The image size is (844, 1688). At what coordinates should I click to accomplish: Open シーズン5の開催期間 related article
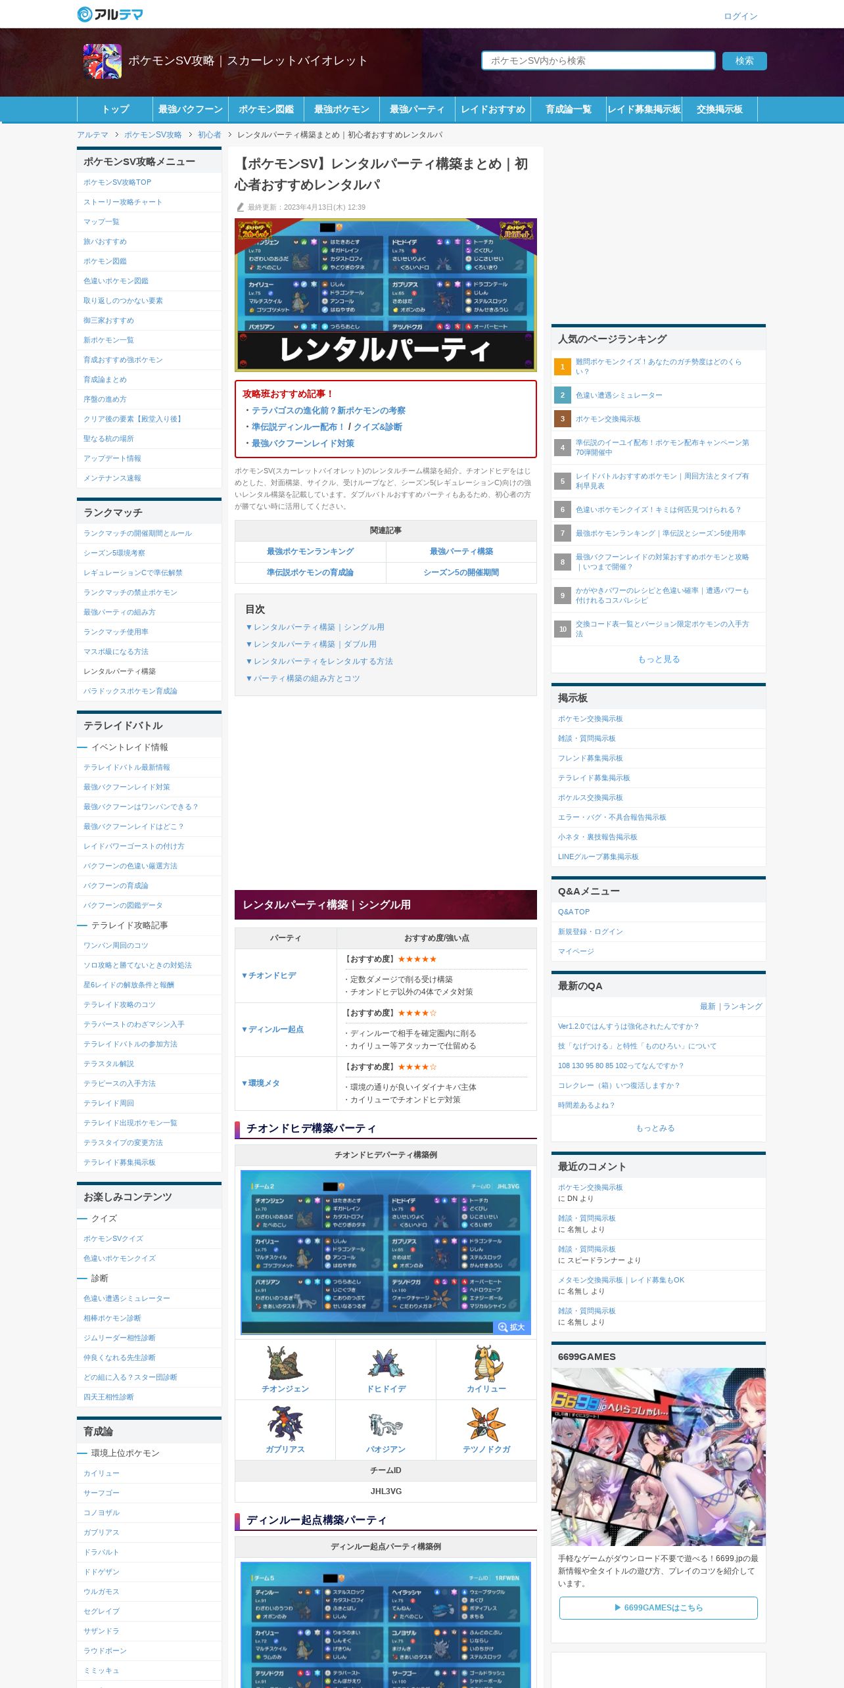tap(461, 573)
